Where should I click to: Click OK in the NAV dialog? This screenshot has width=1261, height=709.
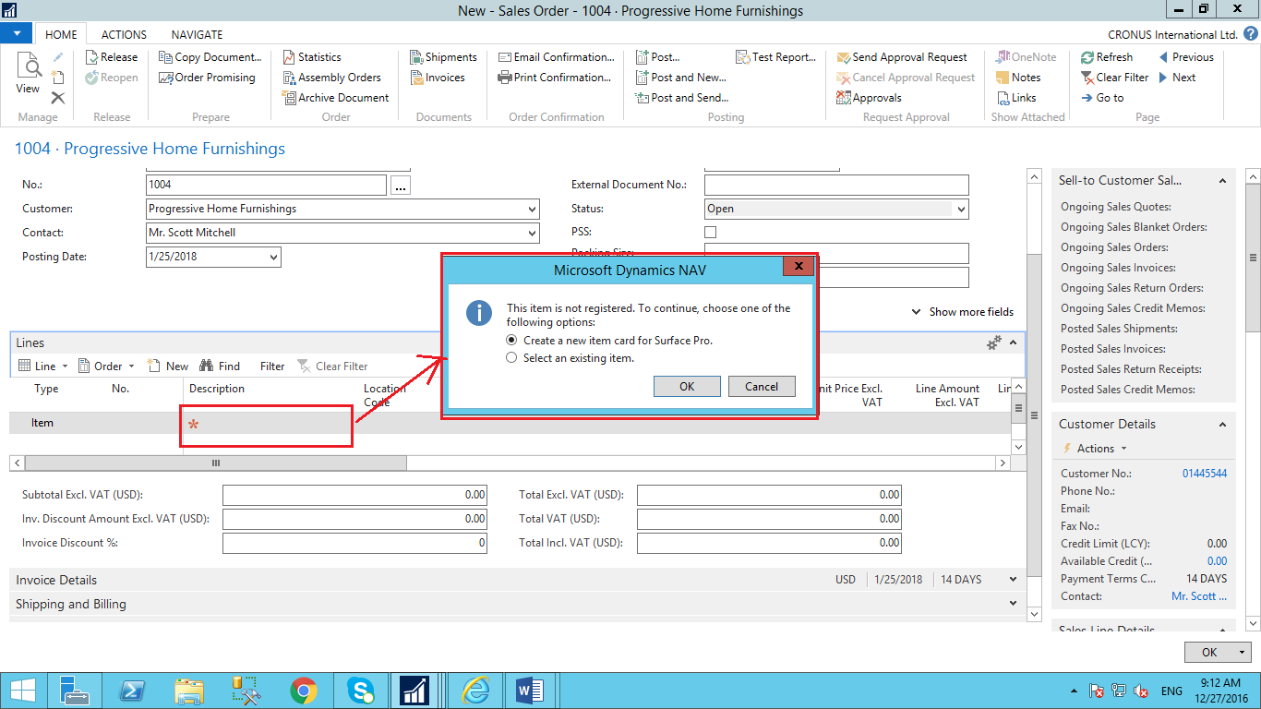click(x=687, y=387)
